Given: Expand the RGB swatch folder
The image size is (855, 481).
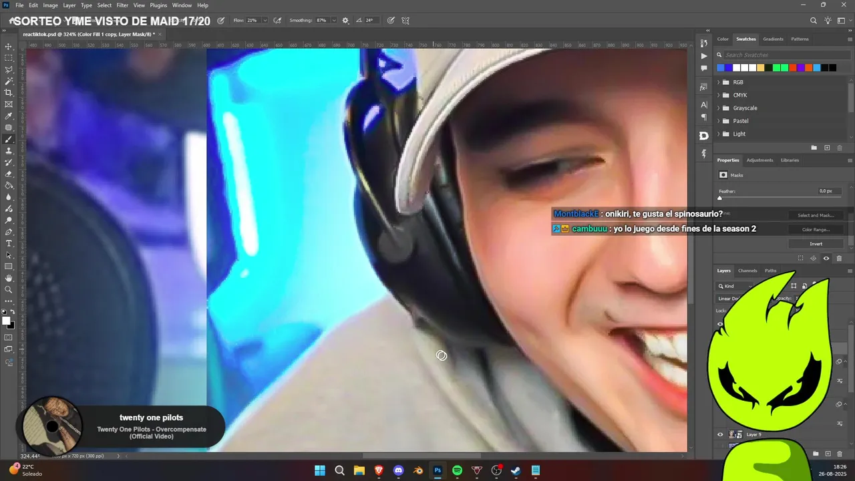Looking at the screenshot, I should (x=719, y=82).
